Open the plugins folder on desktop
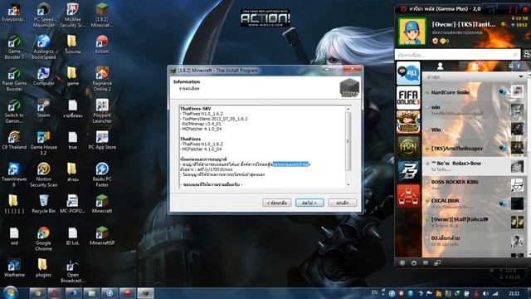This screenshot has height=299, width=531. click(44, 267)
